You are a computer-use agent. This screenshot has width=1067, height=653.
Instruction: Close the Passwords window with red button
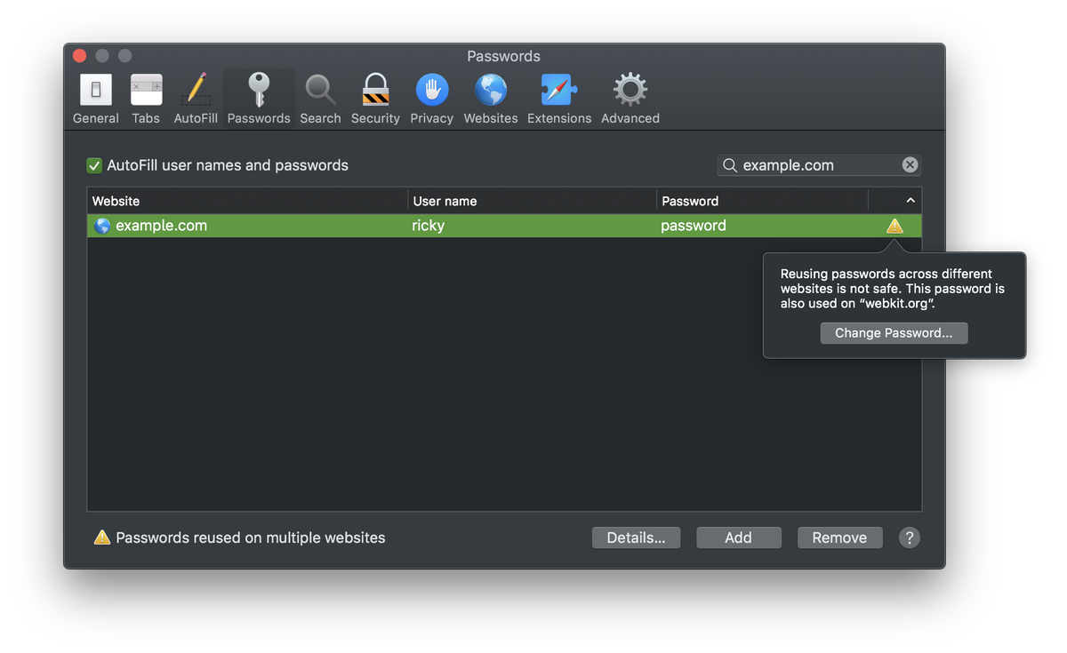pyautogui.click(x=79, y=56)
